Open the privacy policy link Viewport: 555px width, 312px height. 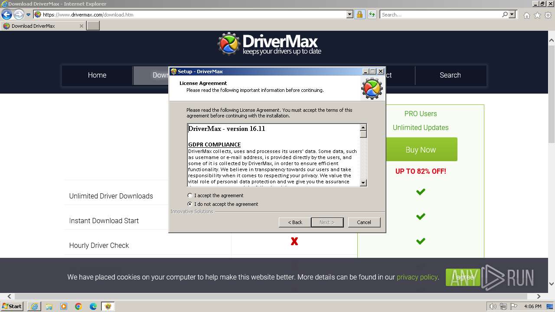click(x=417, y=277)
